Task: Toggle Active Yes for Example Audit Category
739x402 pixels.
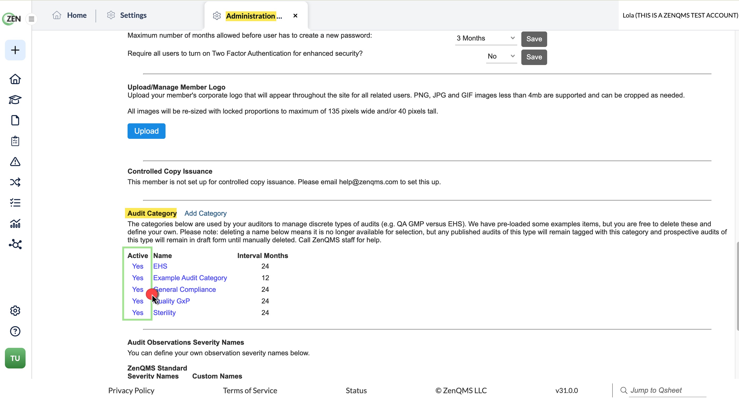Action: click(x=138, y=278)
